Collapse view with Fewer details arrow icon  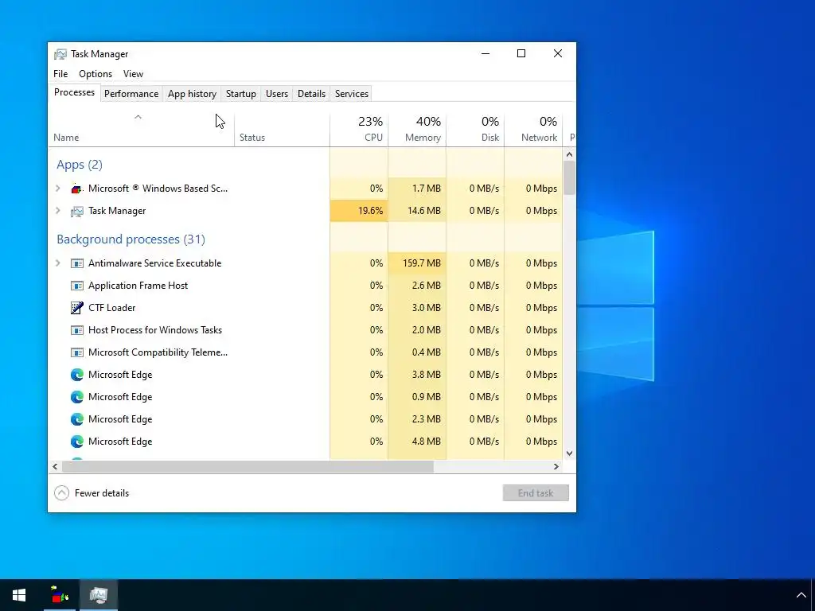click(x=61, y=493)
